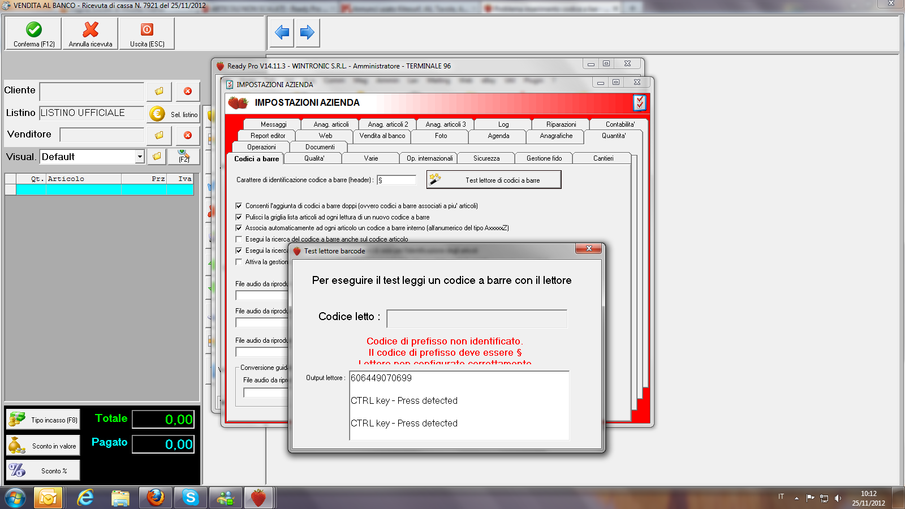Viewport: 905px width, 509px height.
Task: Go to the Gestione fido tab
Action: tap(544, 158)
